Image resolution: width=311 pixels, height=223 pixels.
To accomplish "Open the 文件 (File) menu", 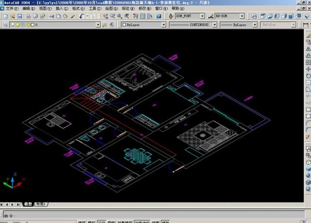I will [x=12, y=9].
